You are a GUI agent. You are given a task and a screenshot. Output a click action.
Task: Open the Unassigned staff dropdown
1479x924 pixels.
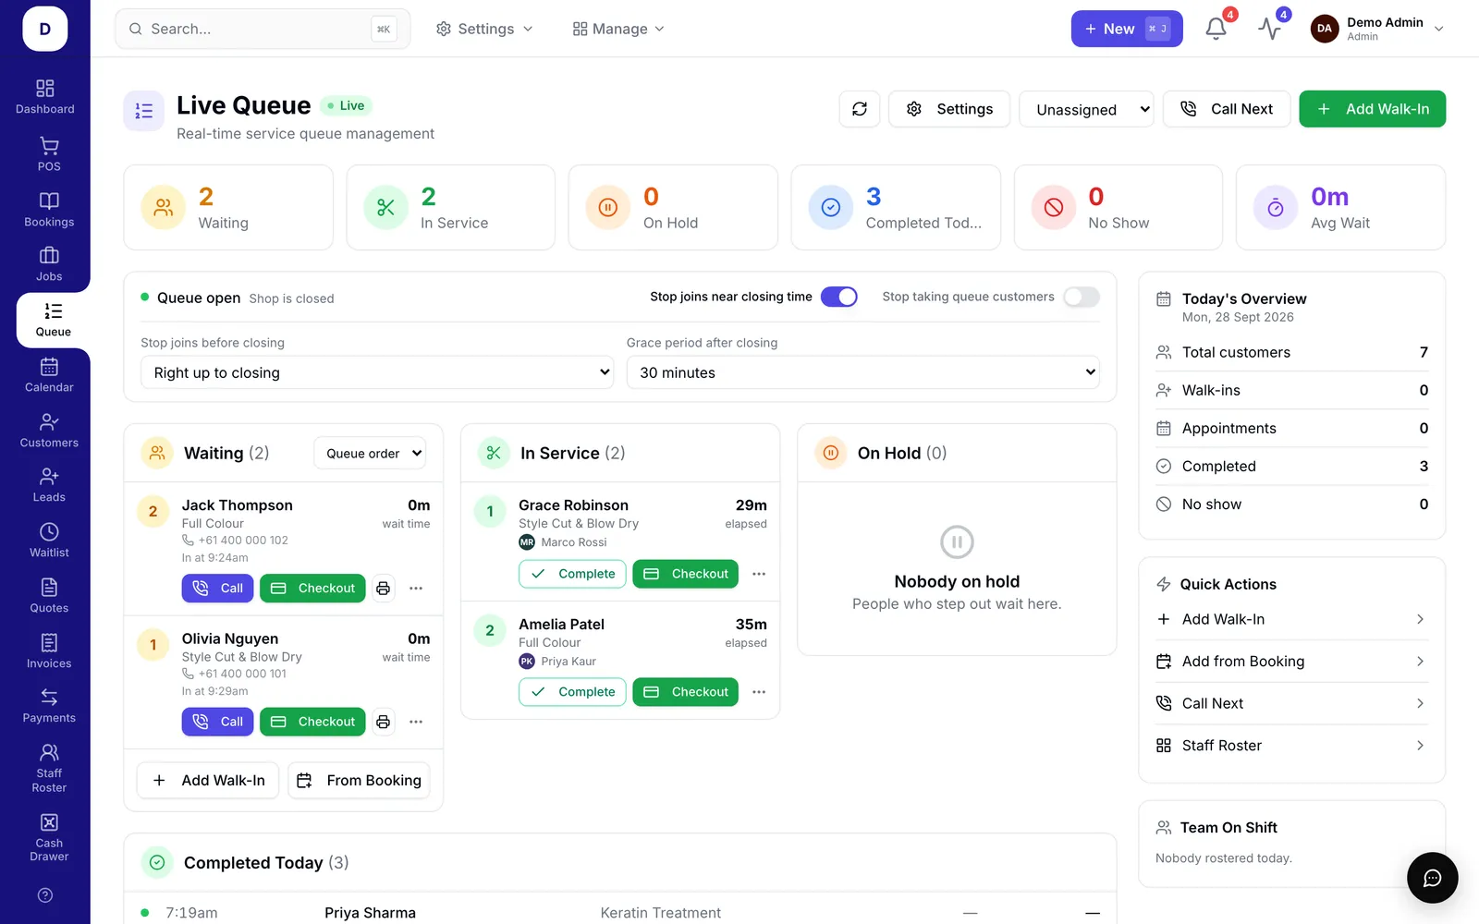pyautogui.click(x=1086, y=109)
